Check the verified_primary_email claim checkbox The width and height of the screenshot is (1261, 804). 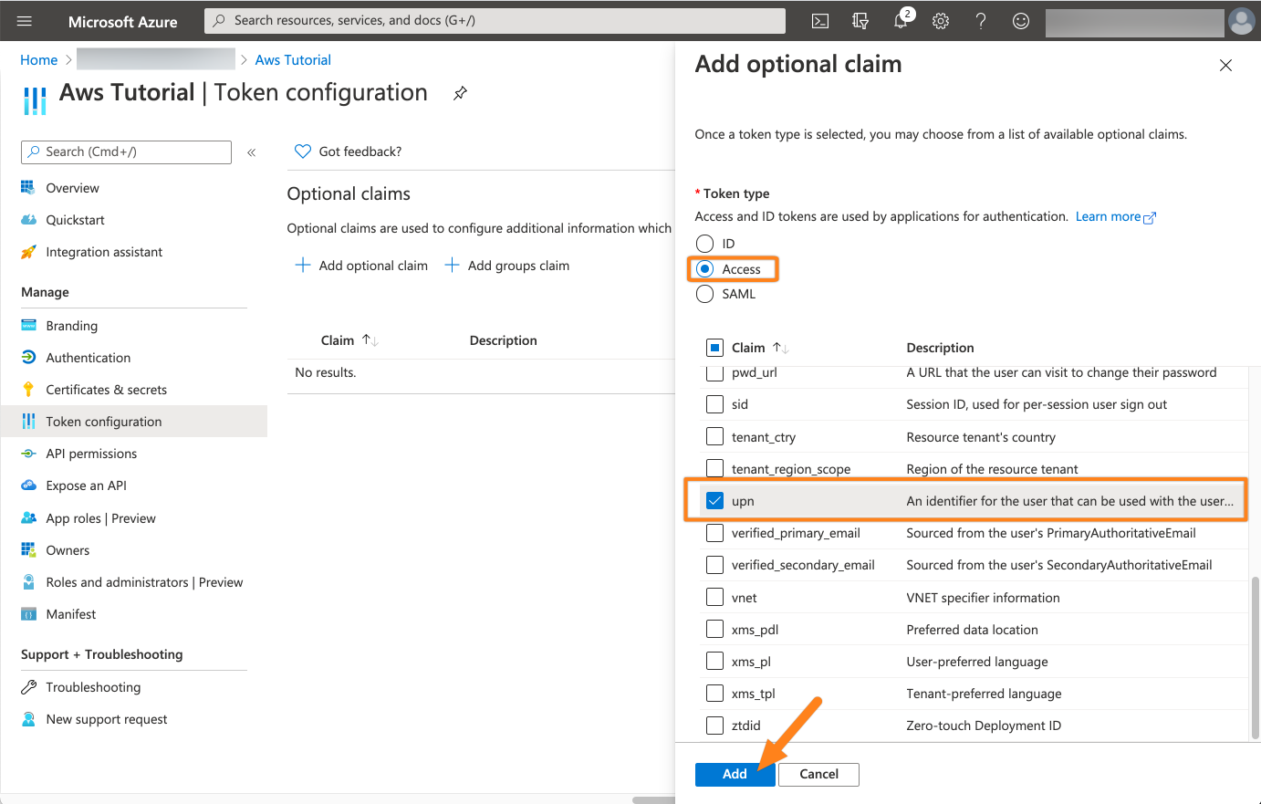[x=715, y=533]
